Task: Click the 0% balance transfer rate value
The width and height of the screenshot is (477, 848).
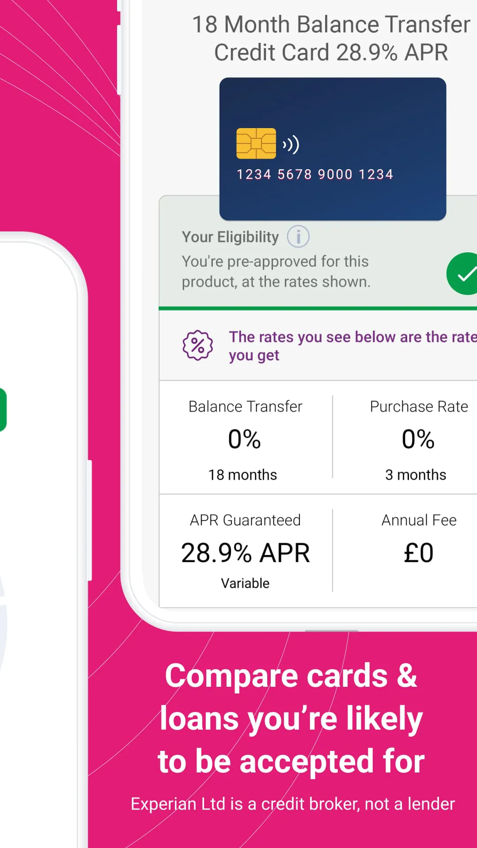Action: 245,439
